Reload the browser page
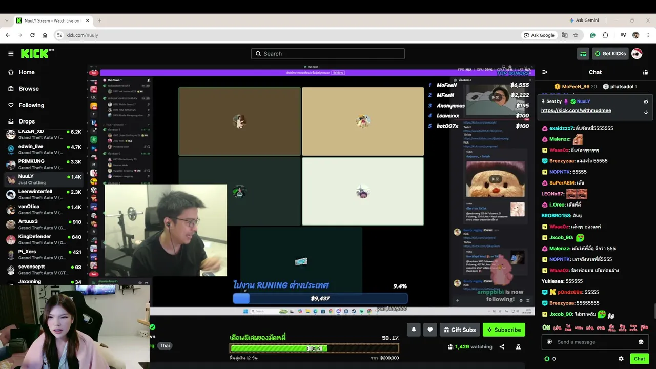Image resolution: width=656 pixels, height=369 pixels. 32,35
